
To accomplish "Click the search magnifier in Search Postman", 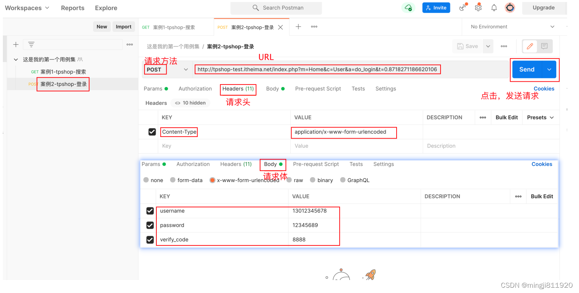I will pyautogui.click(x=256, y=8).
